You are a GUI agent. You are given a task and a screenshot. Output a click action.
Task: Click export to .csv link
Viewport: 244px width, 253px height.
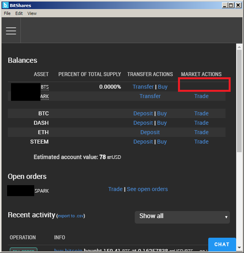click(x=71, y=216)
